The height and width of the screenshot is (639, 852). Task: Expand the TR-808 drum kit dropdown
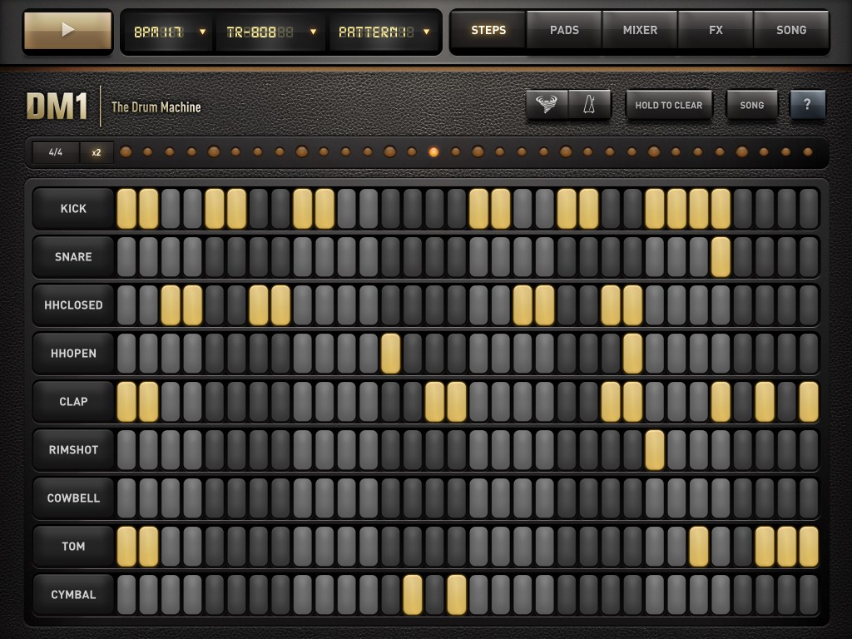(x=271, y=32)
